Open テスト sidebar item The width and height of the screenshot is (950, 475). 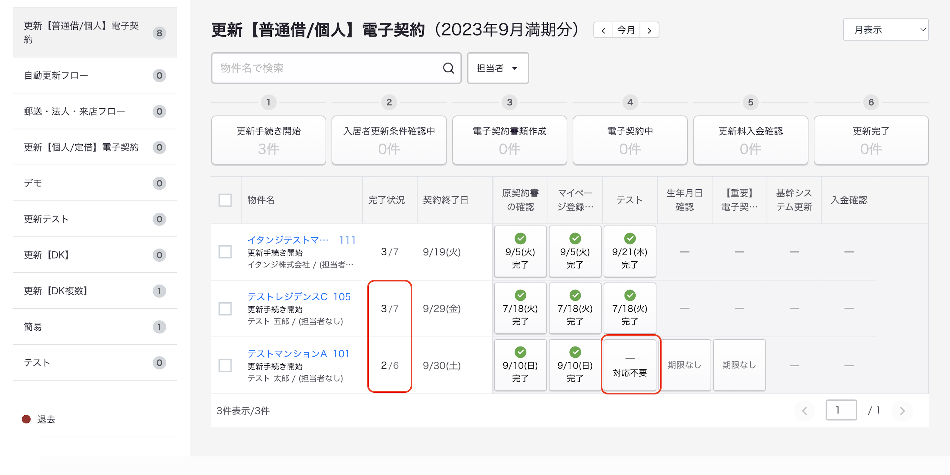tap(95, 363)
